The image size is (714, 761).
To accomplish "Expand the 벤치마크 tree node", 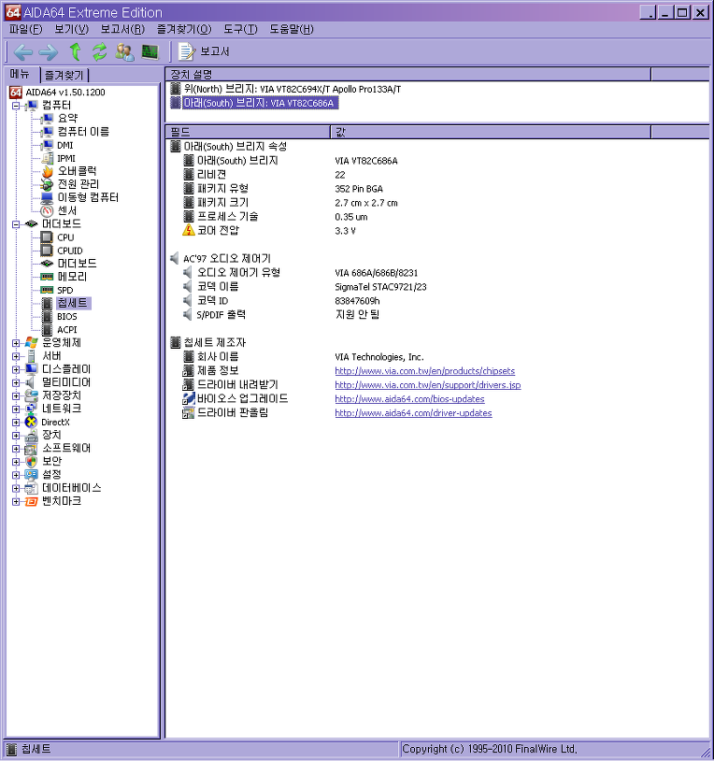I will 16,501.
